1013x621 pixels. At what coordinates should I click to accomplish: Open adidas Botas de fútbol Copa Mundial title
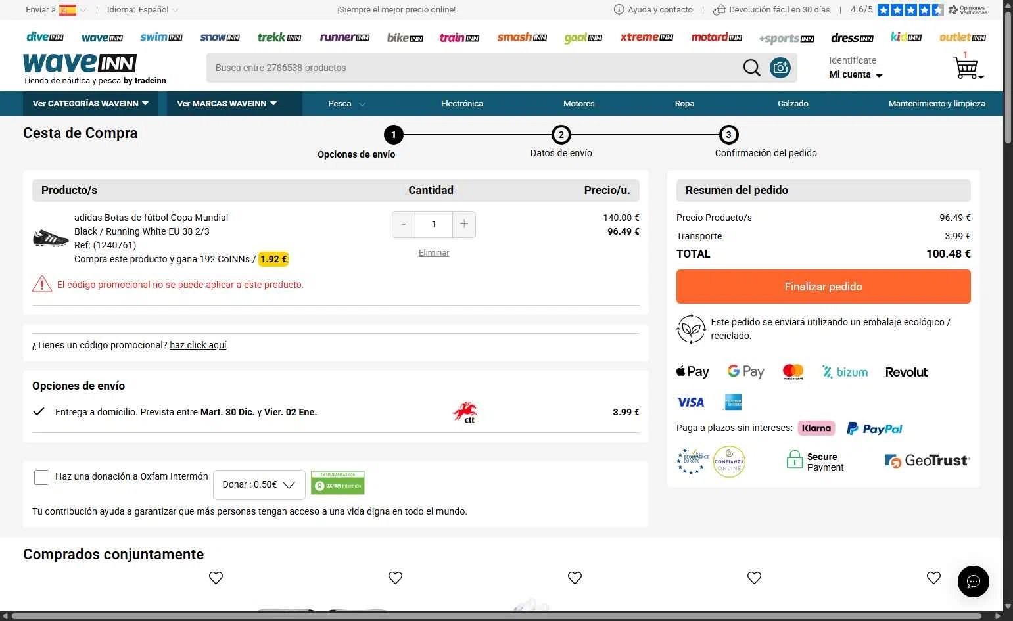point(151,218)
